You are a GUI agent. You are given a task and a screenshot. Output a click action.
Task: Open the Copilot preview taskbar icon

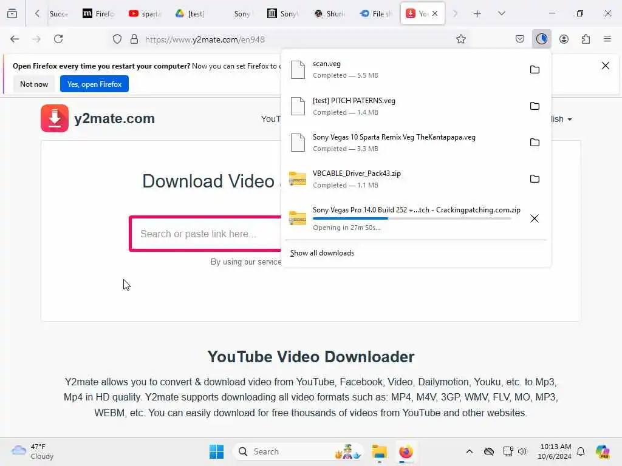602,451
